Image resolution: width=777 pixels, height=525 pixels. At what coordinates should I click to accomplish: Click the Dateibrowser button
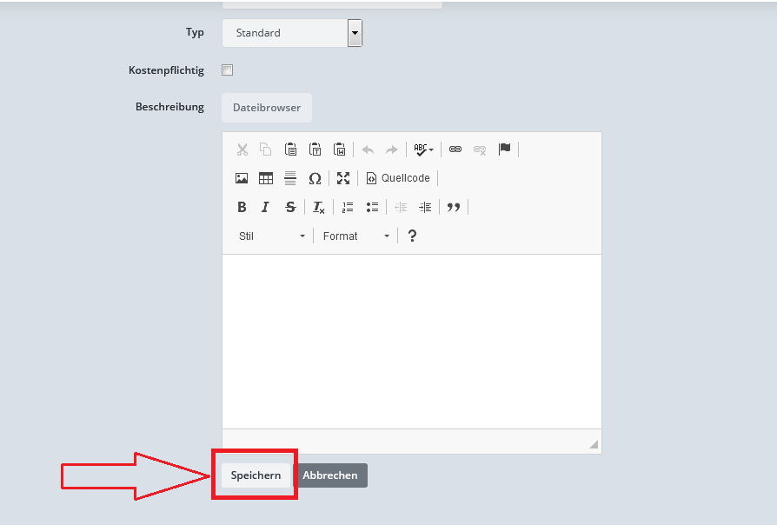(x=267, y=108)
